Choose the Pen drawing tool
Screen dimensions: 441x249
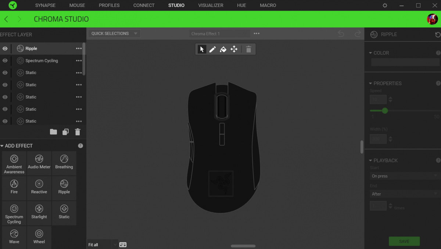[x=212, y=49]
